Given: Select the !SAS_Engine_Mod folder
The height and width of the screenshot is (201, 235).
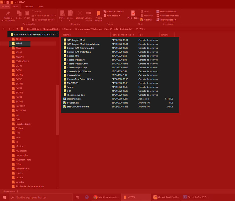Looking at the screenshot, I should point(76,40).
